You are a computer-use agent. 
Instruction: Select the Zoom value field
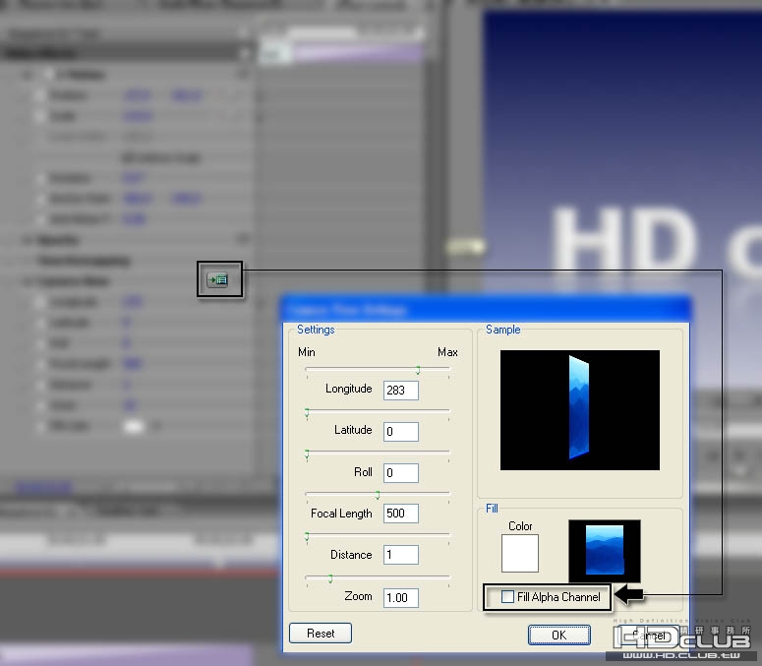point(400,597)
